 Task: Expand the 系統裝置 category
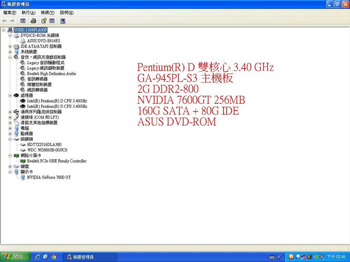pyautogui.click(x=10, y=52)
